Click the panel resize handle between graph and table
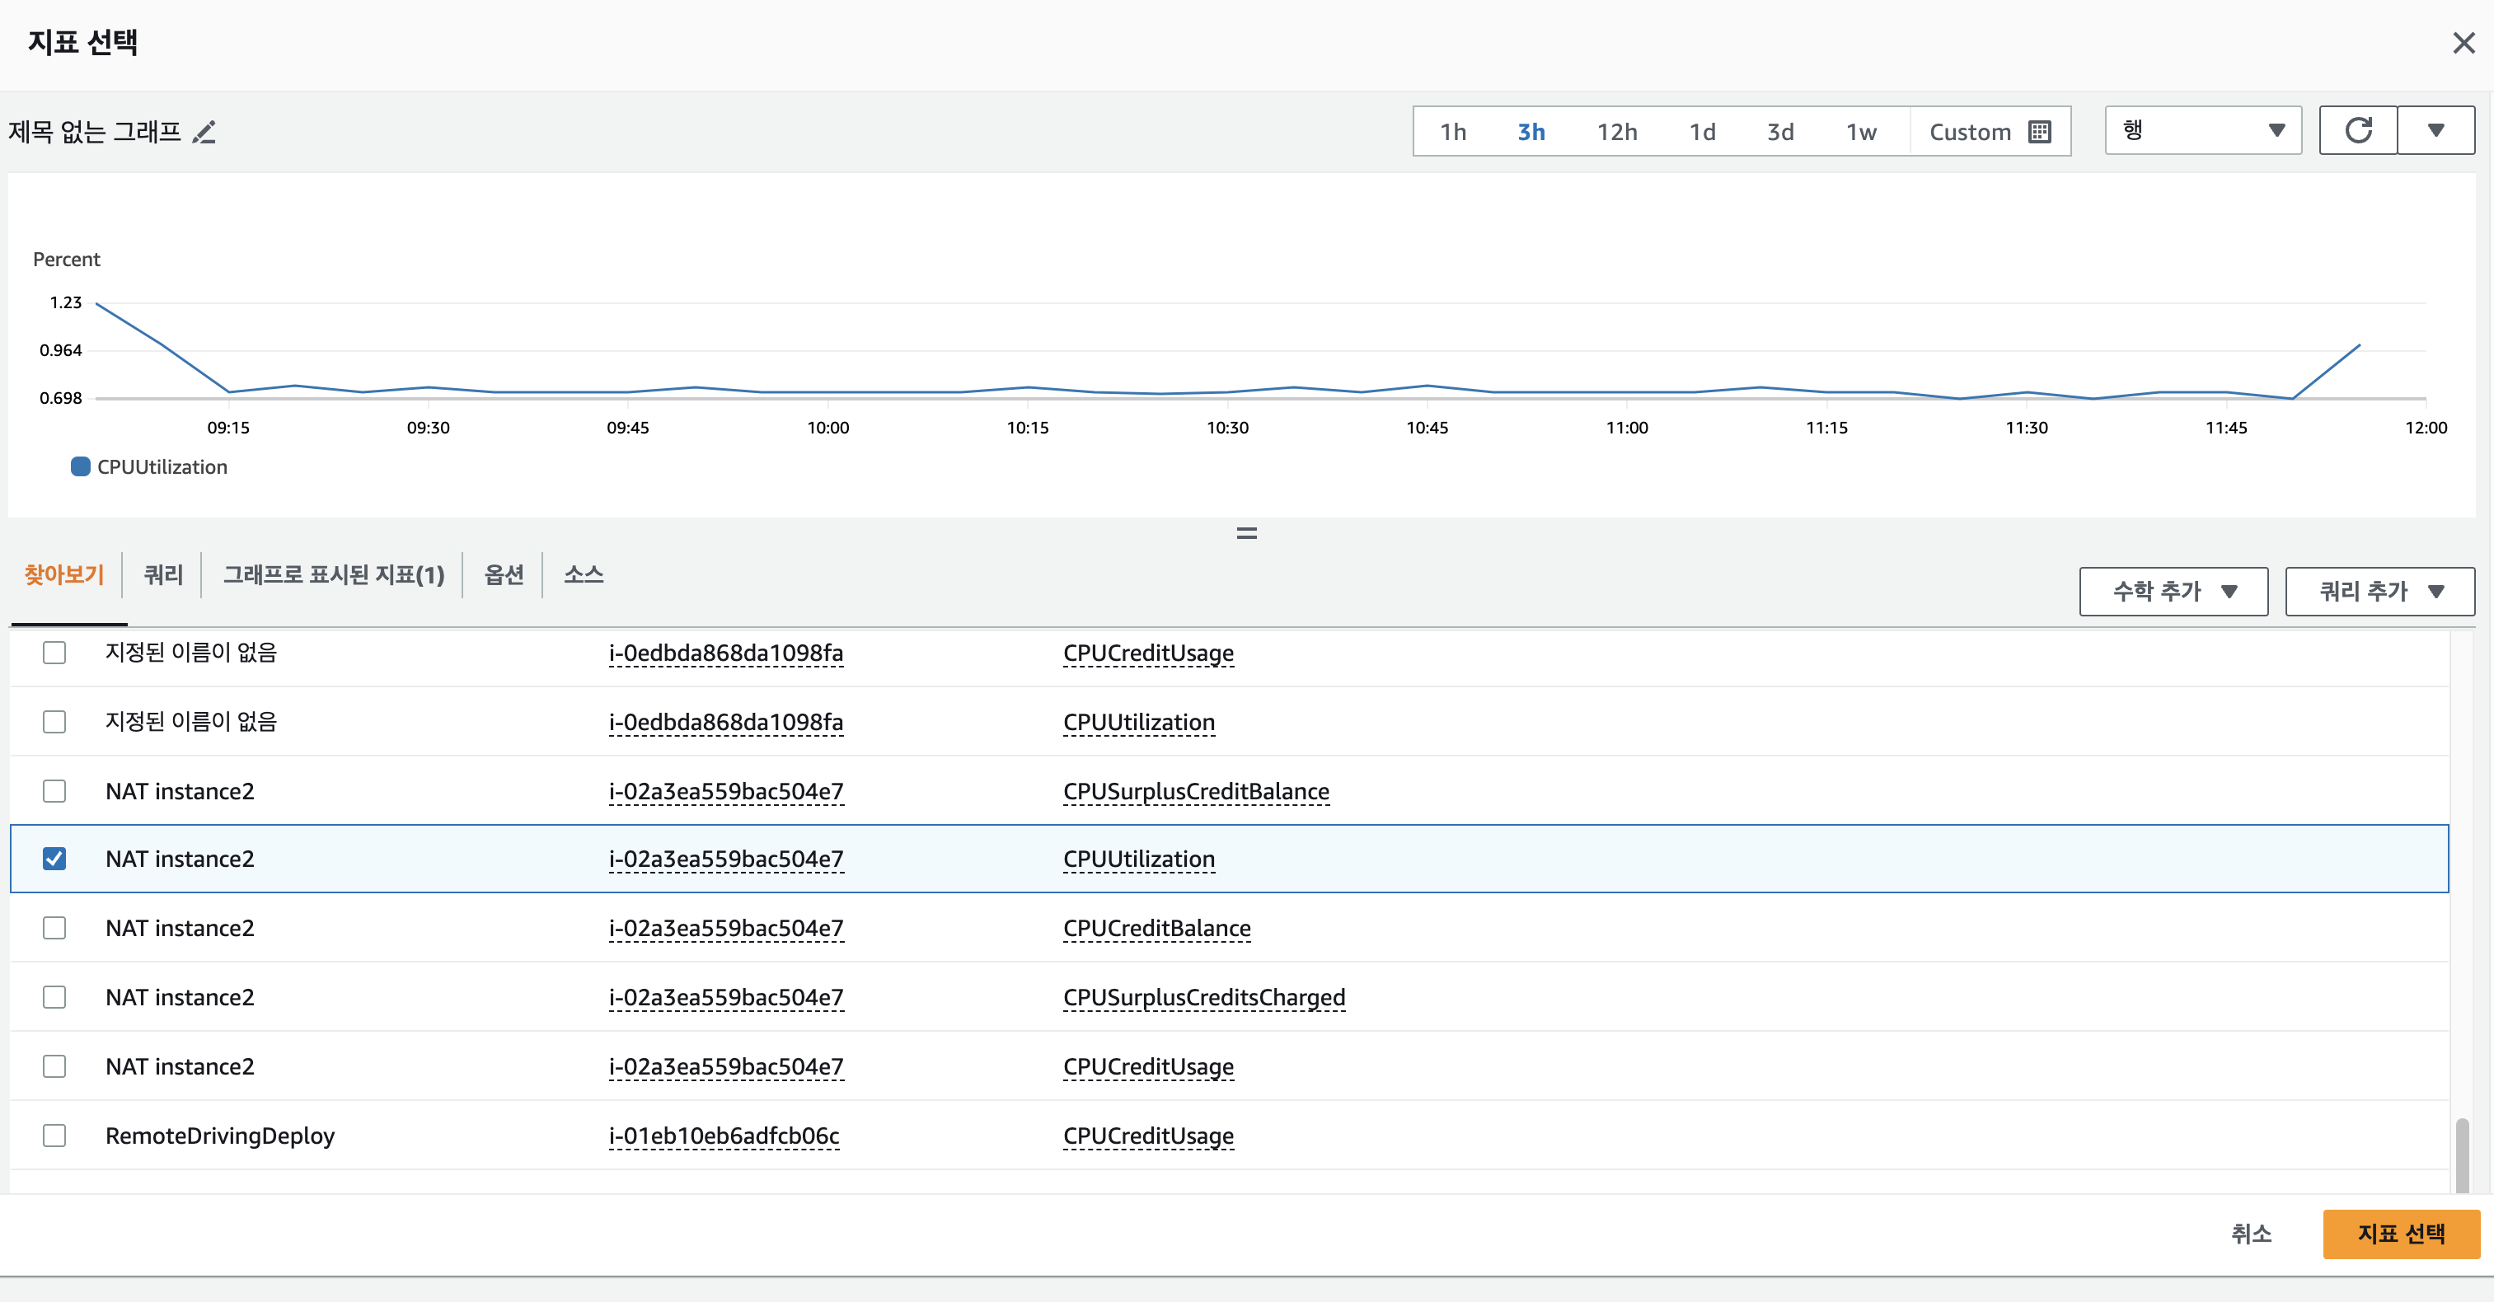This screenshot has width=2494, height=1302. pyautogui.click(x=1246, y=533)
